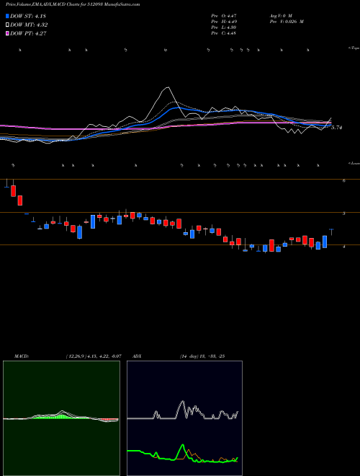The height and width of the screenshot is (476, 360).
Task: Click the chart title mentioning MunafaSutra.com
Action: click(73, 5)
